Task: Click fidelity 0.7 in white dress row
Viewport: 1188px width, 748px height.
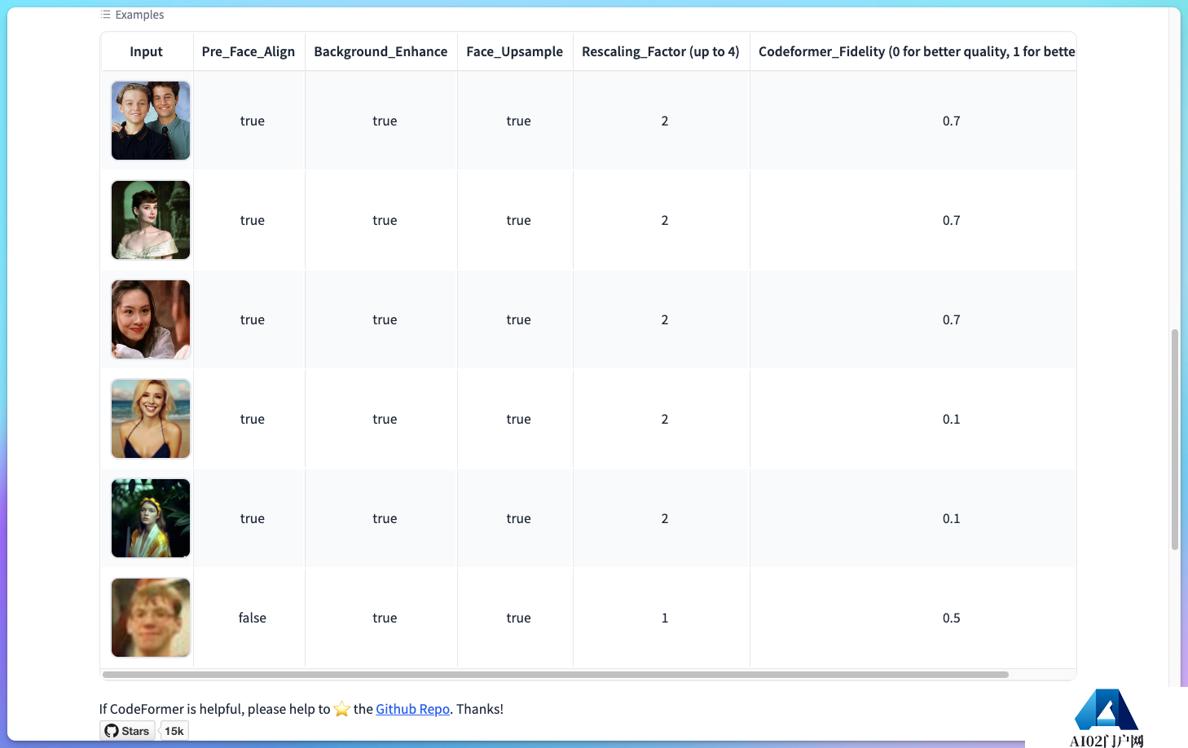Action: pos(952,220)
